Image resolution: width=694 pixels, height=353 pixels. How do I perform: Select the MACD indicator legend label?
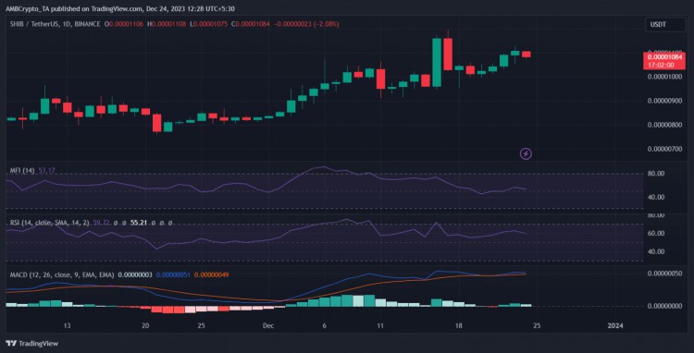pos(62,274)
